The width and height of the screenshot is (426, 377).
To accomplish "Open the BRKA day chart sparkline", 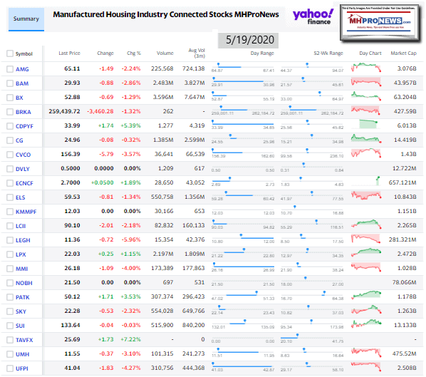I will pos(365,110).
